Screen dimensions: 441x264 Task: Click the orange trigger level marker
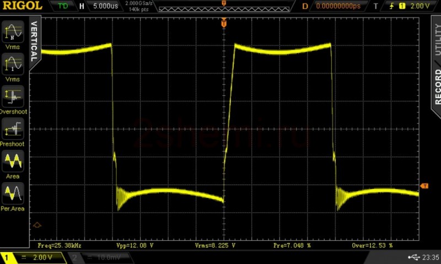(424, 186)
